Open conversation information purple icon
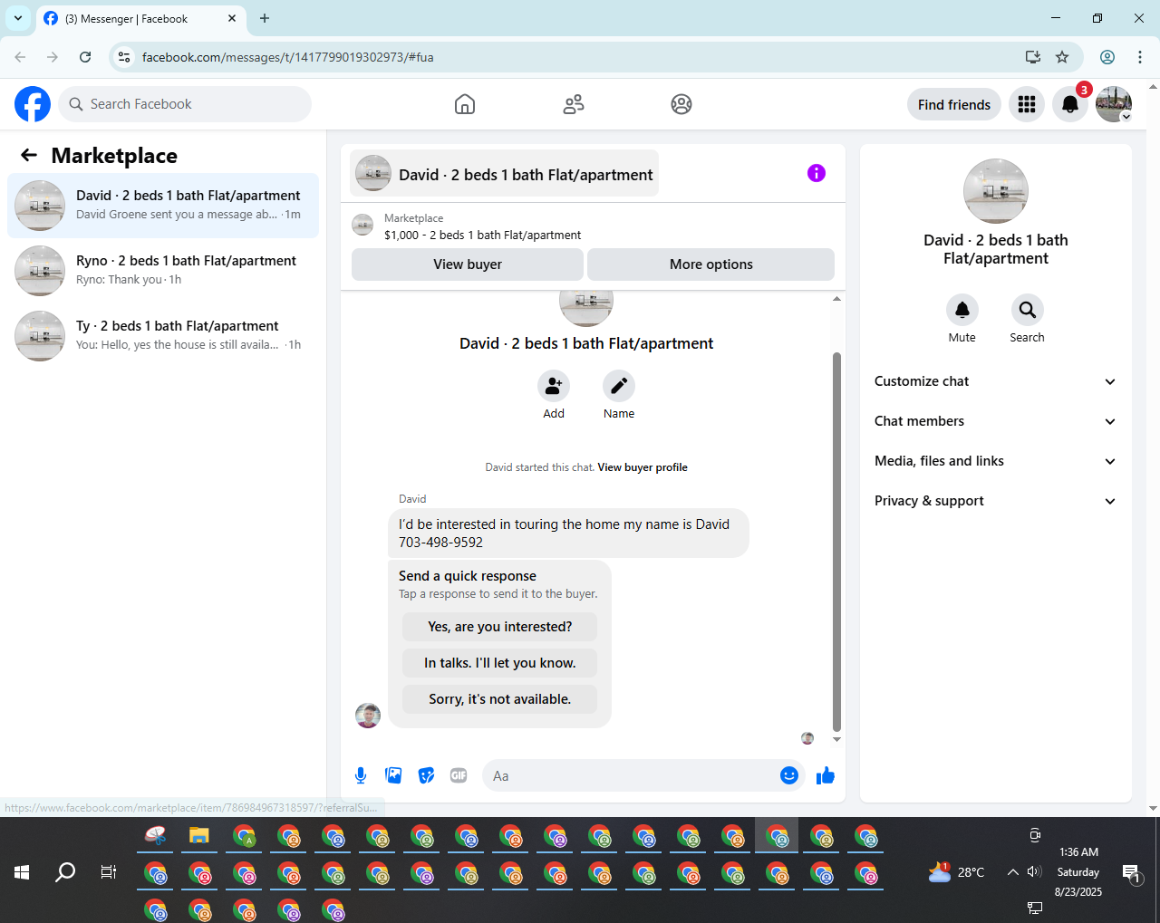Screen dimensions: 1160x923 pos(817,173)
